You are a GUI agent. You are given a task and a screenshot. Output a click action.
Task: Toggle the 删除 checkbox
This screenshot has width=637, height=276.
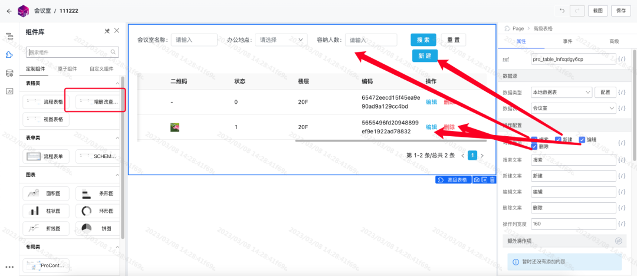tap(534, 146)
